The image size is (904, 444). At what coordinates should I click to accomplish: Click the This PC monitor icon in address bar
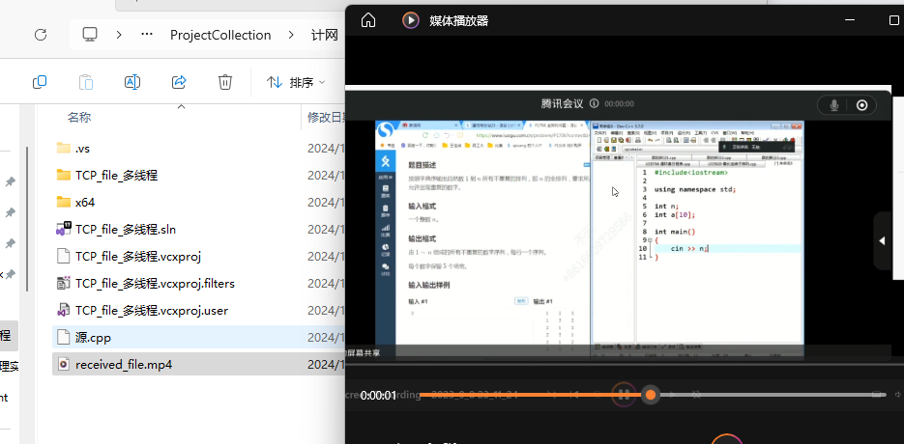(89, 35)
